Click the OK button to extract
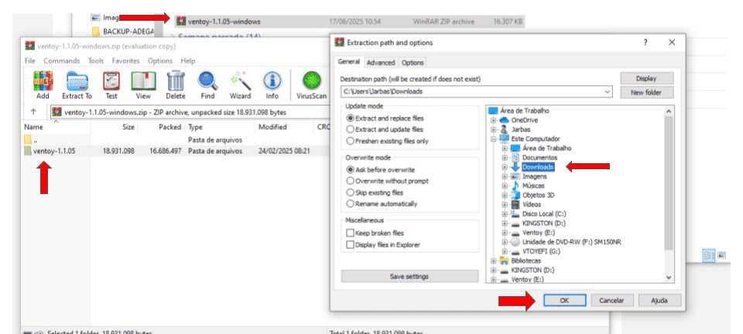 564,301
